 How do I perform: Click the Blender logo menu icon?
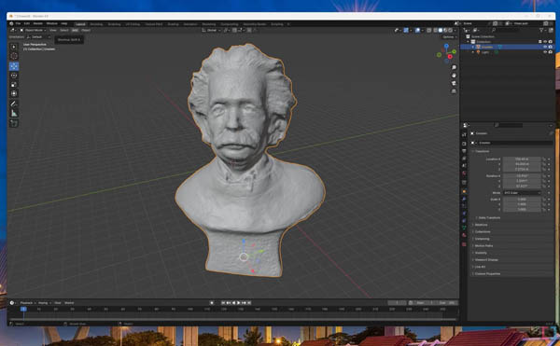click(11, 24)
